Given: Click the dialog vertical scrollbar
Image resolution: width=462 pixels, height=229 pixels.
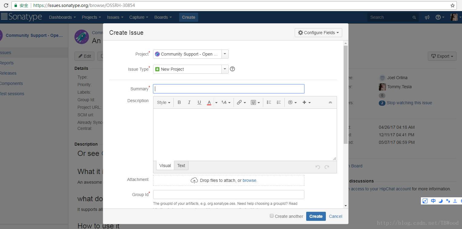Looking at the screenshot, I should click(346, 95).
